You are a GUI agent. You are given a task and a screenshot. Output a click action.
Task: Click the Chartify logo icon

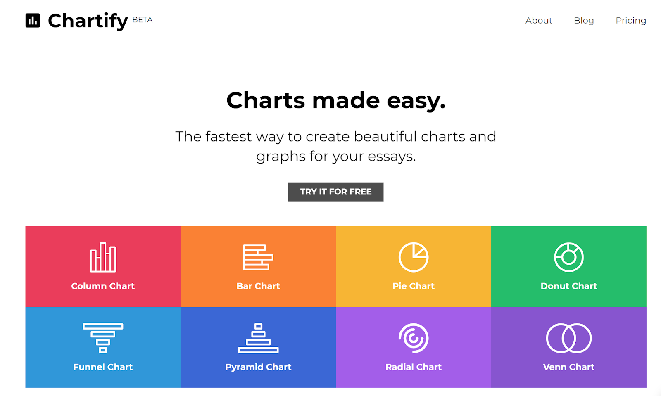pyautogui.click(x=33, y=20)
